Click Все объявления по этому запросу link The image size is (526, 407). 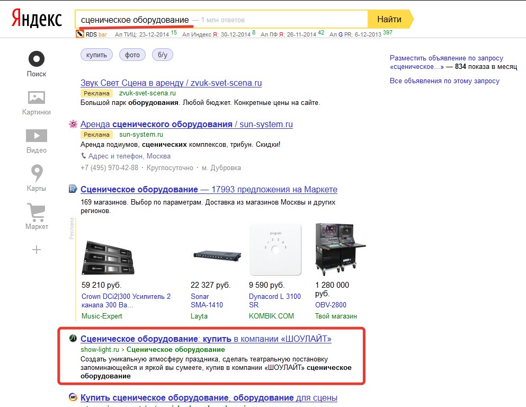tap(444, 81)
